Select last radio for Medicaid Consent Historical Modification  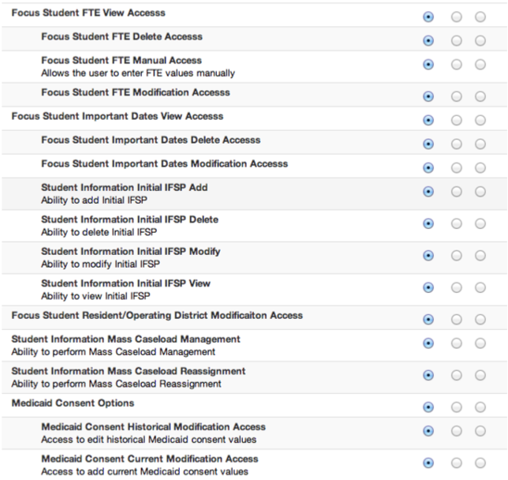[480, 431]
